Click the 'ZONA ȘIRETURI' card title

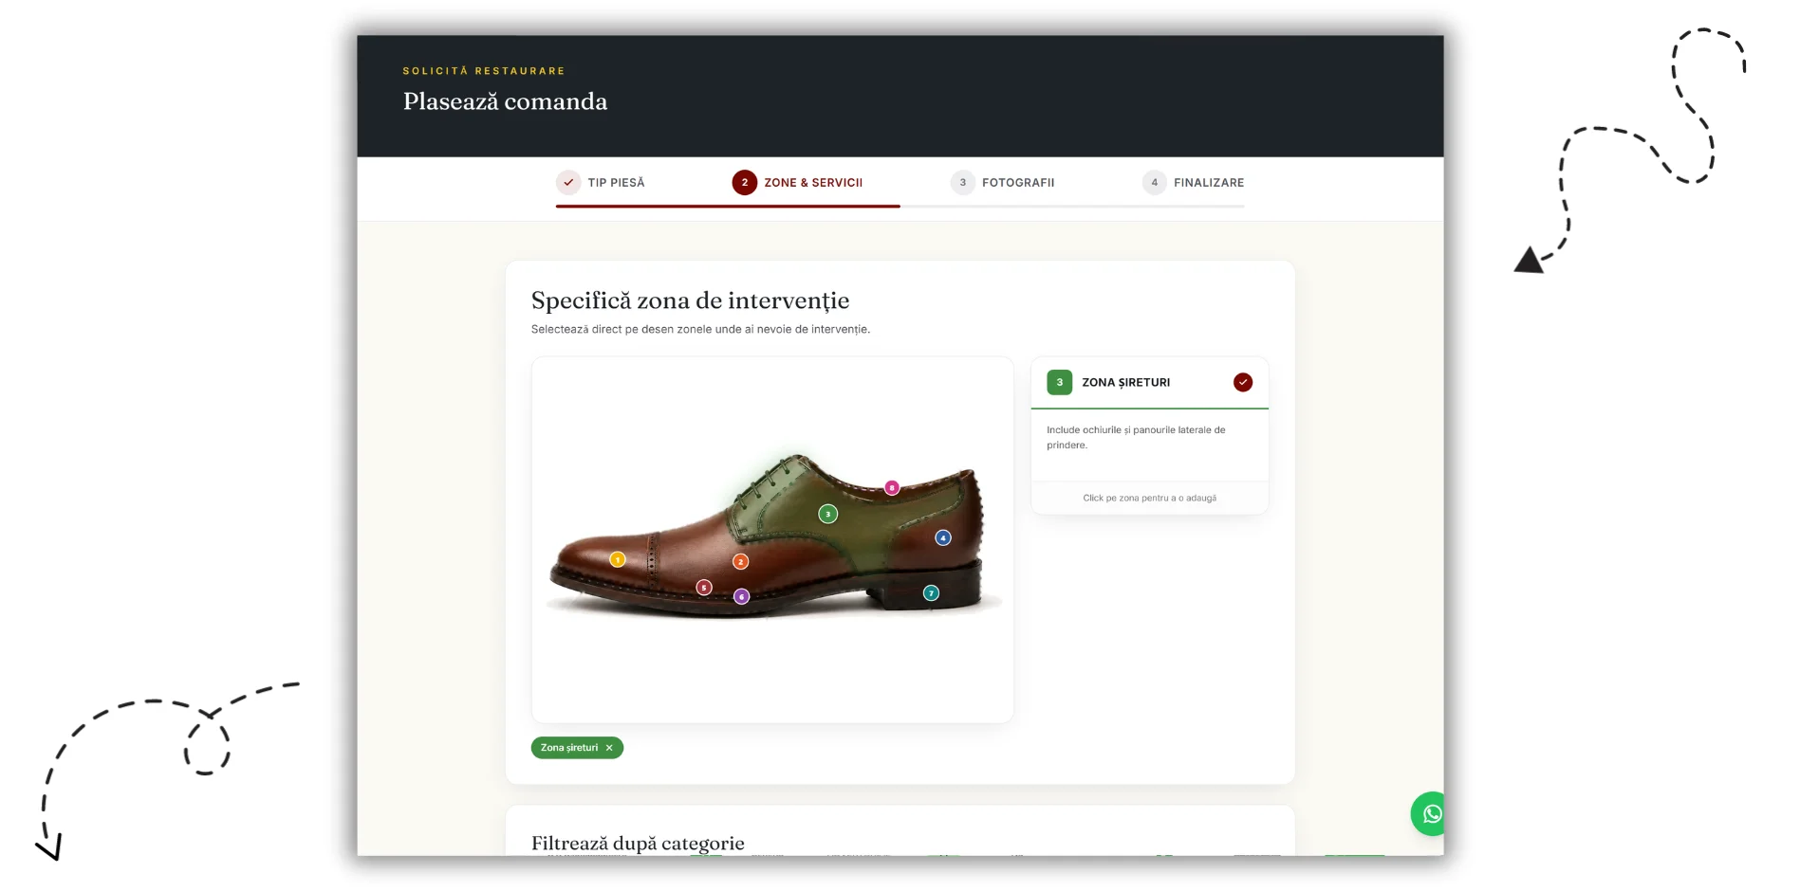[1126, 382]
